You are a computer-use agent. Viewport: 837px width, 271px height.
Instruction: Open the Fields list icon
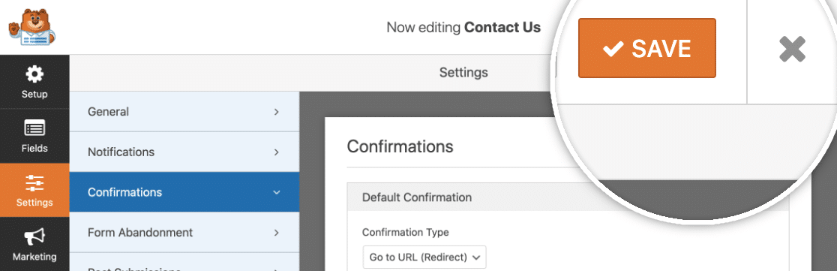coord(34,128)
